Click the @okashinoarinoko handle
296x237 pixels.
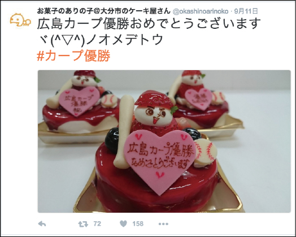pyautogui.click(x=201, y=11)
